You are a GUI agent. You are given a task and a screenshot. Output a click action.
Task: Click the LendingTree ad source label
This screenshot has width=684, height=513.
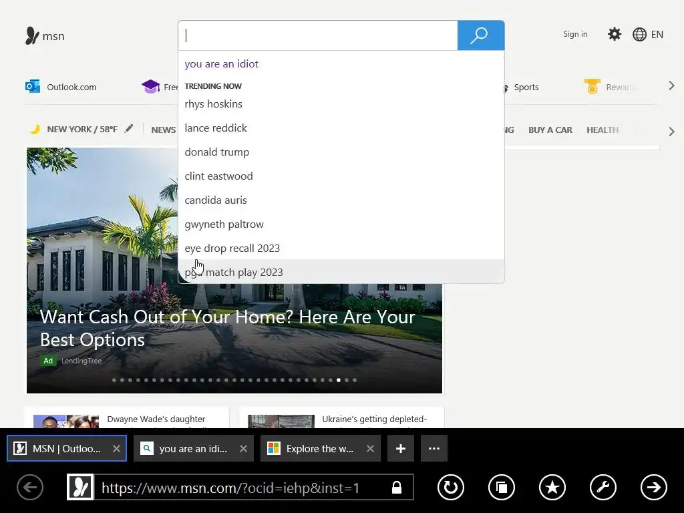point(81,361)
